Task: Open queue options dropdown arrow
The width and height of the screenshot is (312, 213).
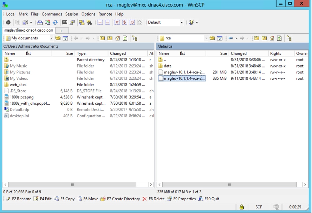Action: click(31, 22)
